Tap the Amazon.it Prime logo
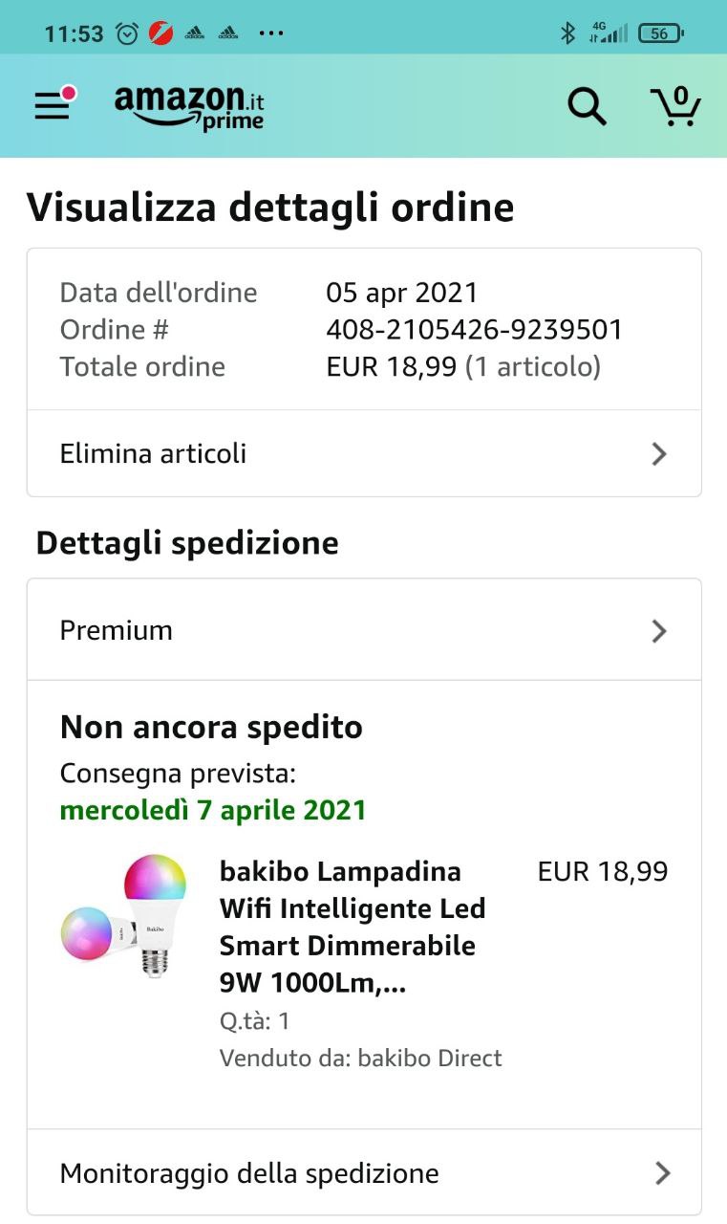 coord(189,107)
